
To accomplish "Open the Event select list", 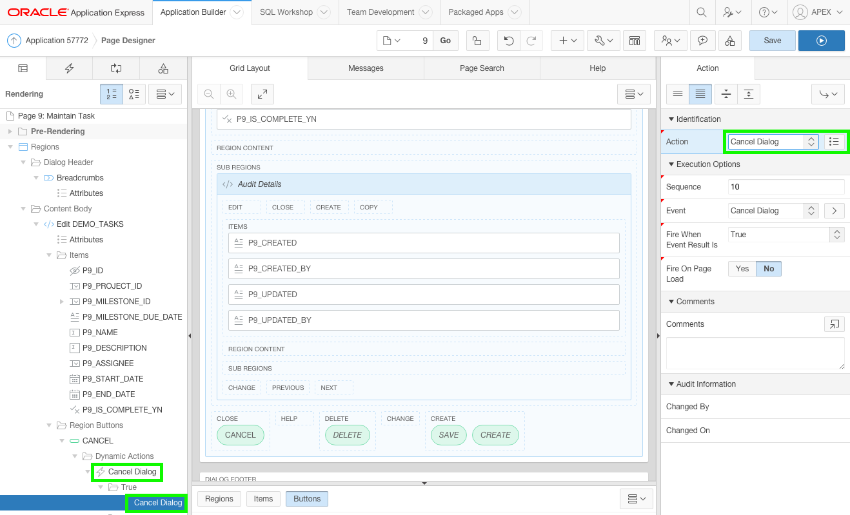I will [774, 211].
